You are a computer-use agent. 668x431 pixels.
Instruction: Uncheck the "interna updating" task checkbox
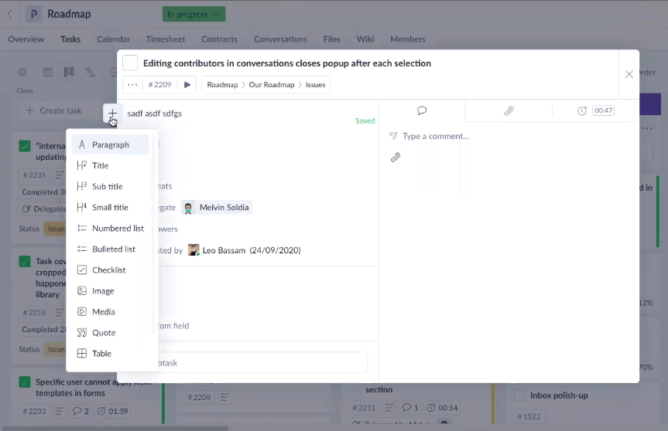point(25,146)
